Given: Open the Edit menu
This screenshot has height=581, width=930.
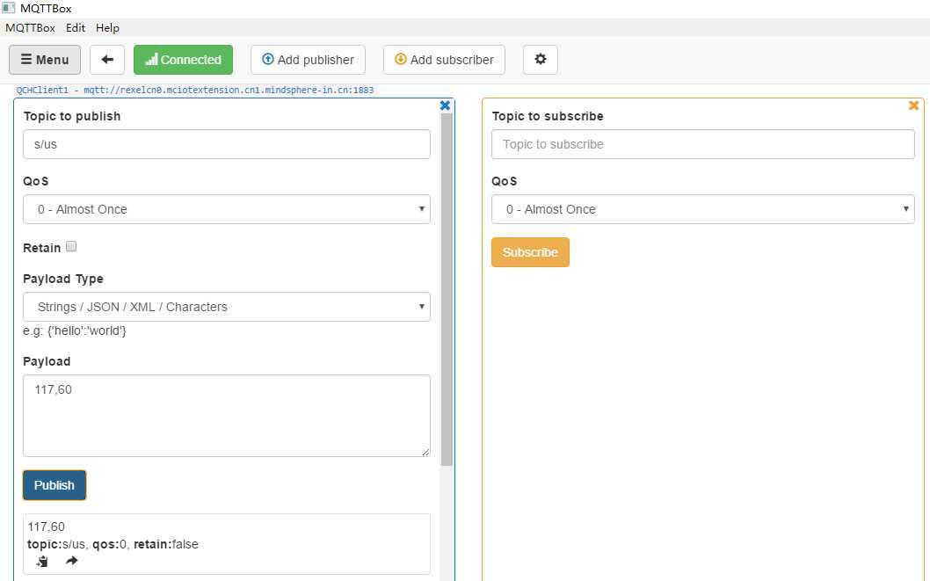Looking at the screenshot, I should click(76, 27).
